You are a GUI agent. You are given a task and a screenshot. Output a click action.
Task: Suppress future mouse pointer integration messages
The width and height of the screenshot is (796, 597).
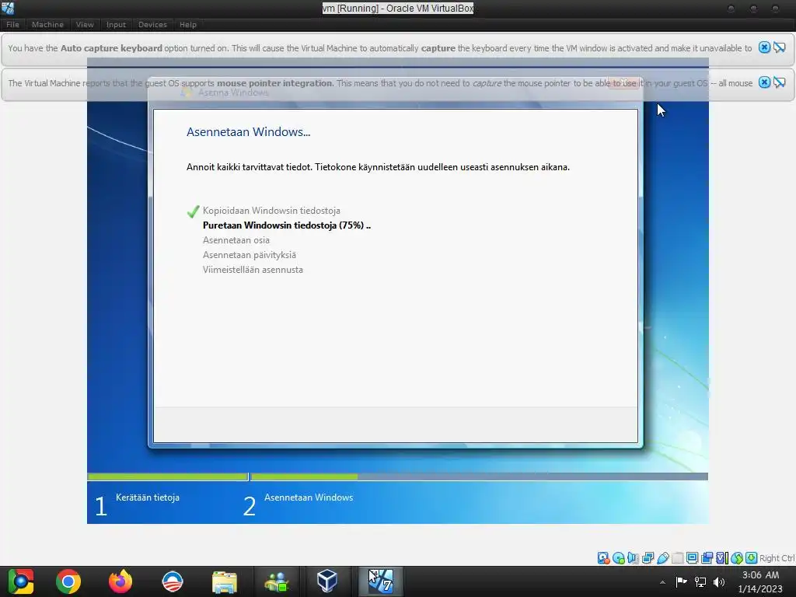[779, 82]
